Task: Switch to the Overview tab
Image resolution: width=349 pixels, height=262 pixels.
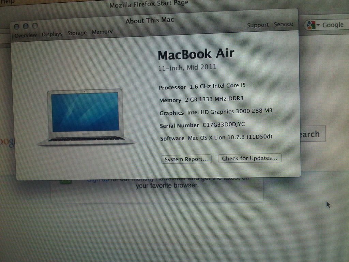Action: (25, 35)
